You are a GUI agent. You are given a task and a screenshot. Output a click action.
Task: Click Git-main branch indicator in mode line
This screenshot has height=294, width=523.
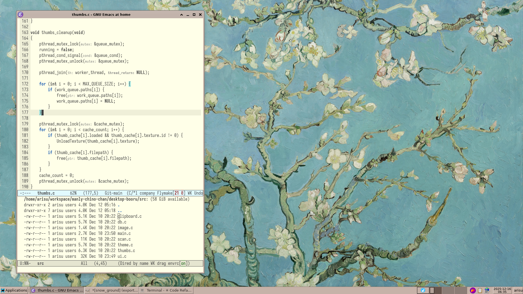(113, 193)
